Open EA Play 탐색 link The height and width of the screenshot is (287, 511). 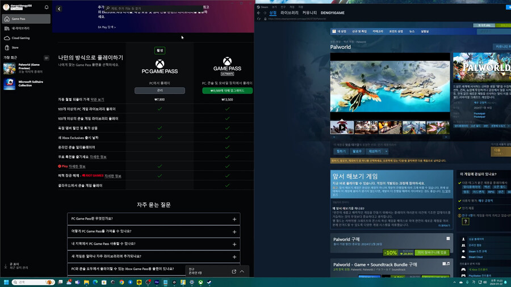(107, 27)
